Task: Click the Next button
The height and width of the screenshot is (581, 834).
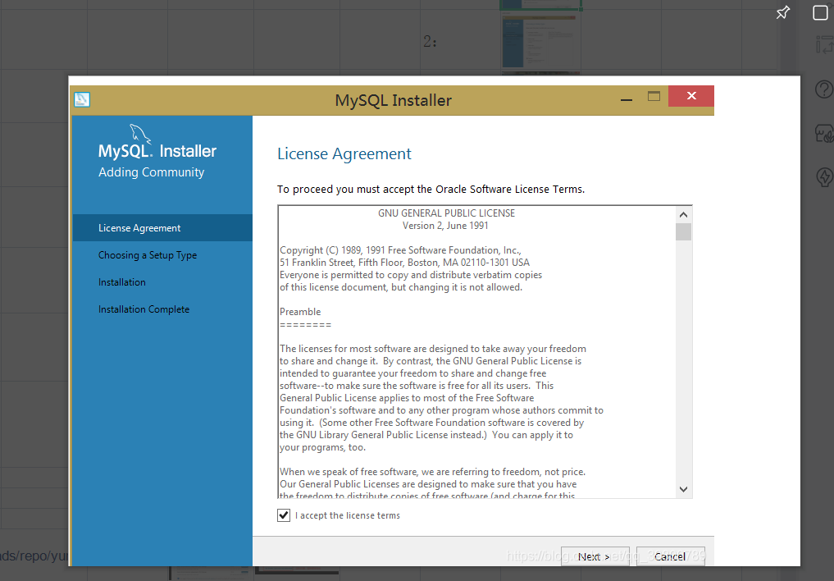Action: click(595, 556)
